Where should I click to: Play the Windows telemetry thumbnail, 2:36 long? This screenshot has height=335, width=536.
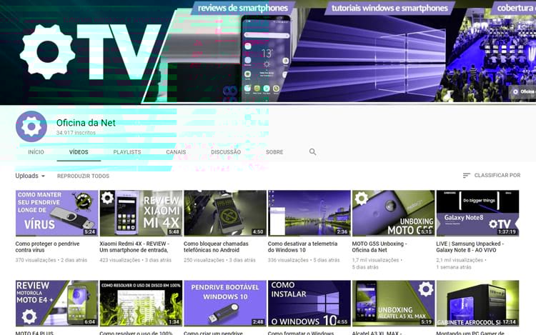pos(309,213)
